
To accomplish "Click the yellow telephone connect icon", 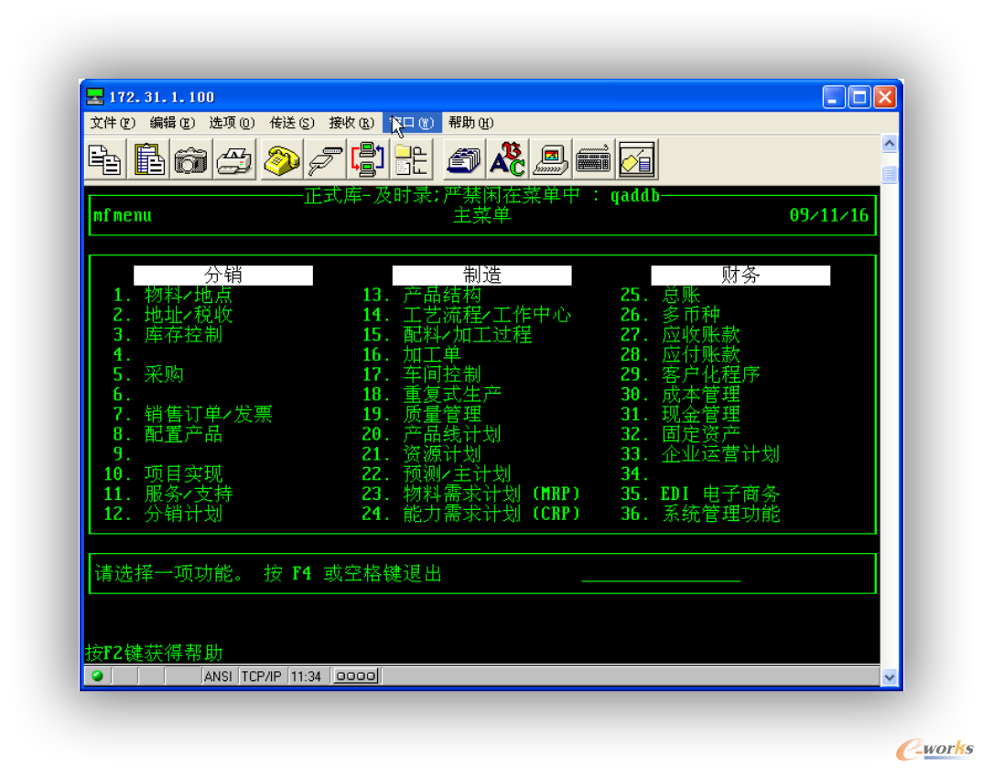I will tap(282, 160).
